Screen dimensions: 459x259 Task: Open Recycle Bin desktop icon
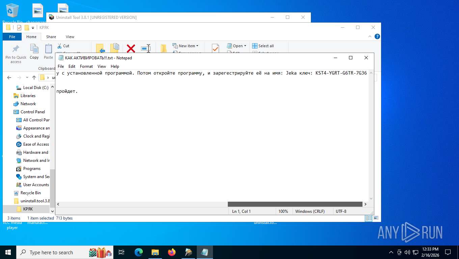12,13
